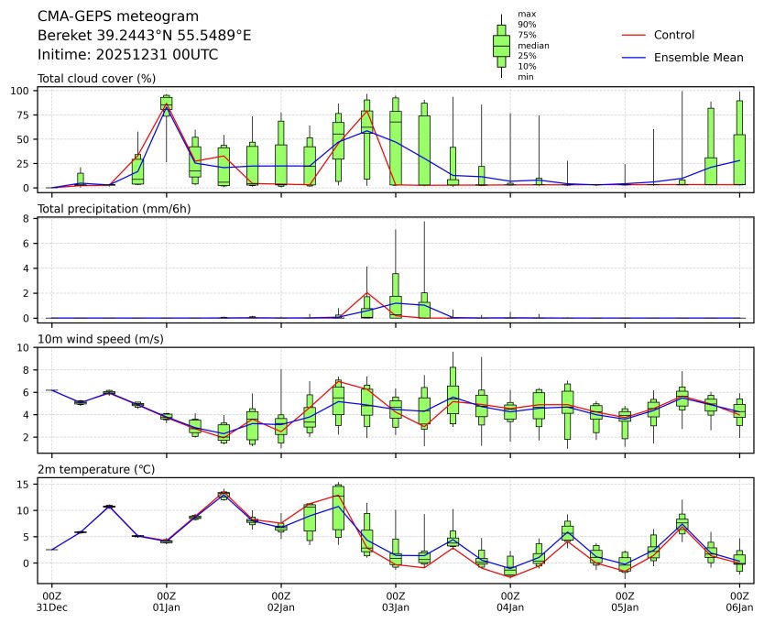Select the "Control" legend label
The image size is (764, 623).
coord(673,36)
